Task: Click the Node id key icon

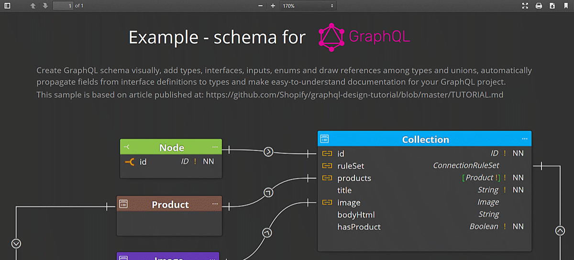Action: click(130, 162)
